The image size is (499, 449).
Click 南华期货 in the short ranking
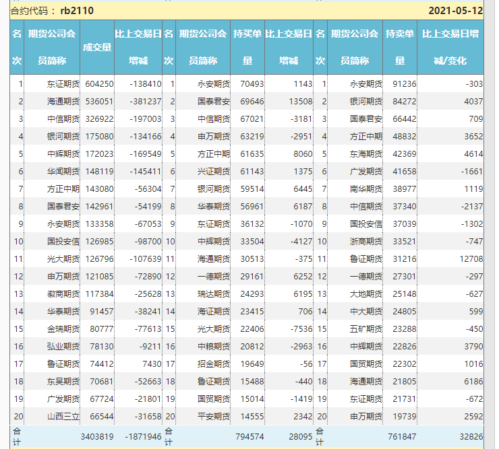point(365,188)
